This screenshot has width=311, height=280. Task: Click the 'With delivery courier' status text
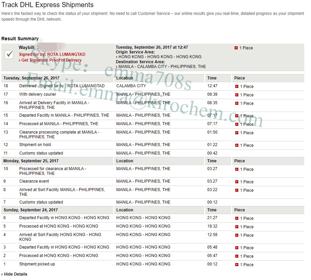[x=38, y=94]
